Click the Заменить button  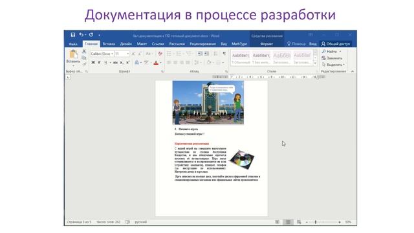(x=332, y=58)
